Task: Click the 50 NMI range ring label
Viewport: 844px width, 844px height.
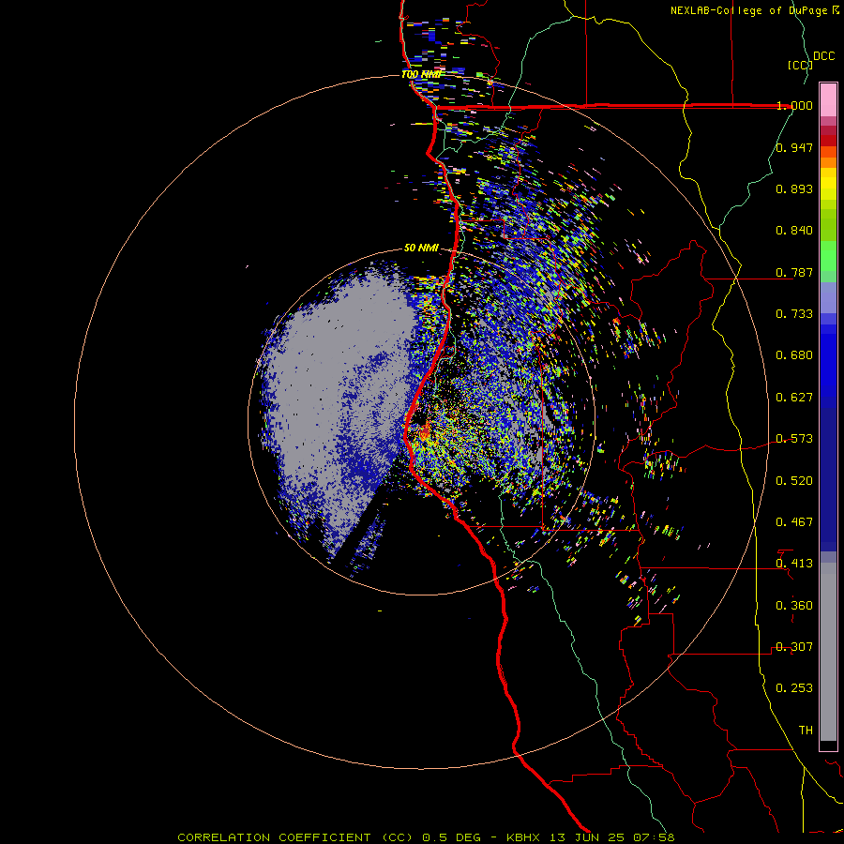Action: coord(421,249)
